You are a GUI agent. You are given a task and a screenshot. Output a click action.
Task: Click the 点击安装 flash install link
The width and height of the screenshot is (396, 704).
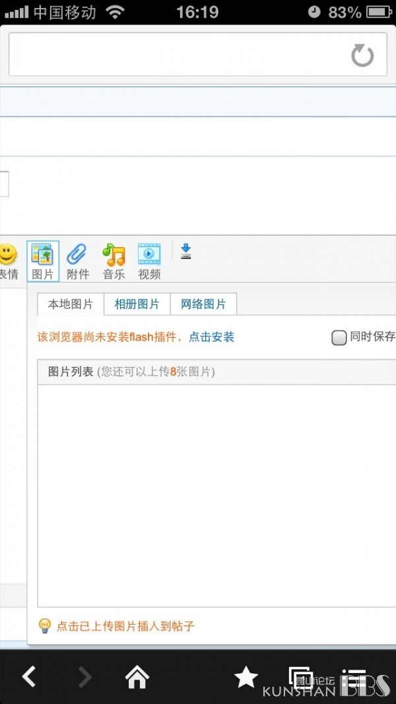(211, 336)
